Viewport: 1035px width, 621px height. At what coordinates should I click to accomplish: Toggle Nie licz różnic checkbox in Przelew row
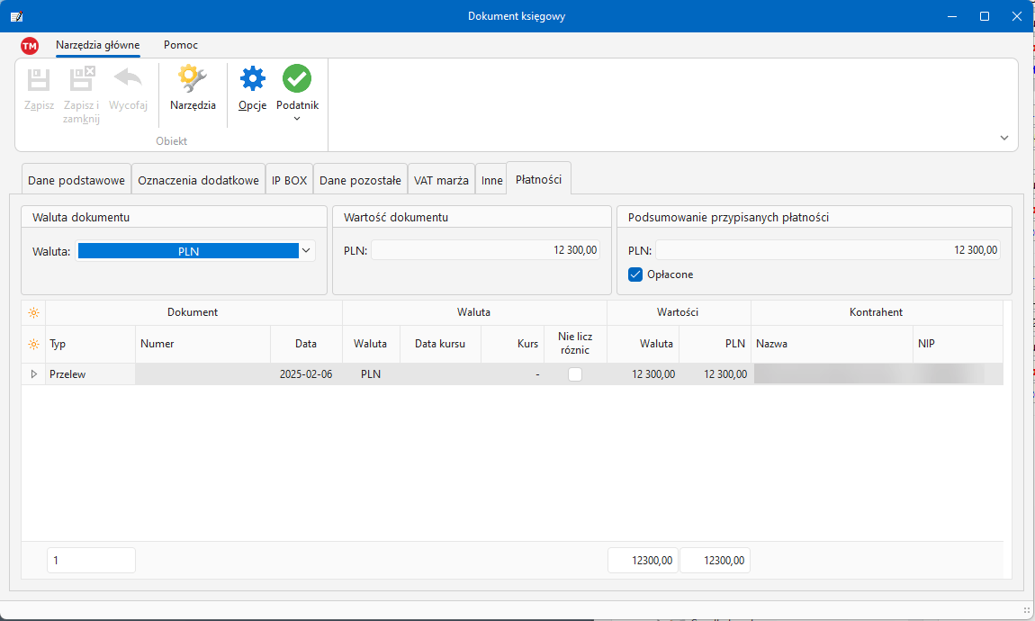point(574,374)
